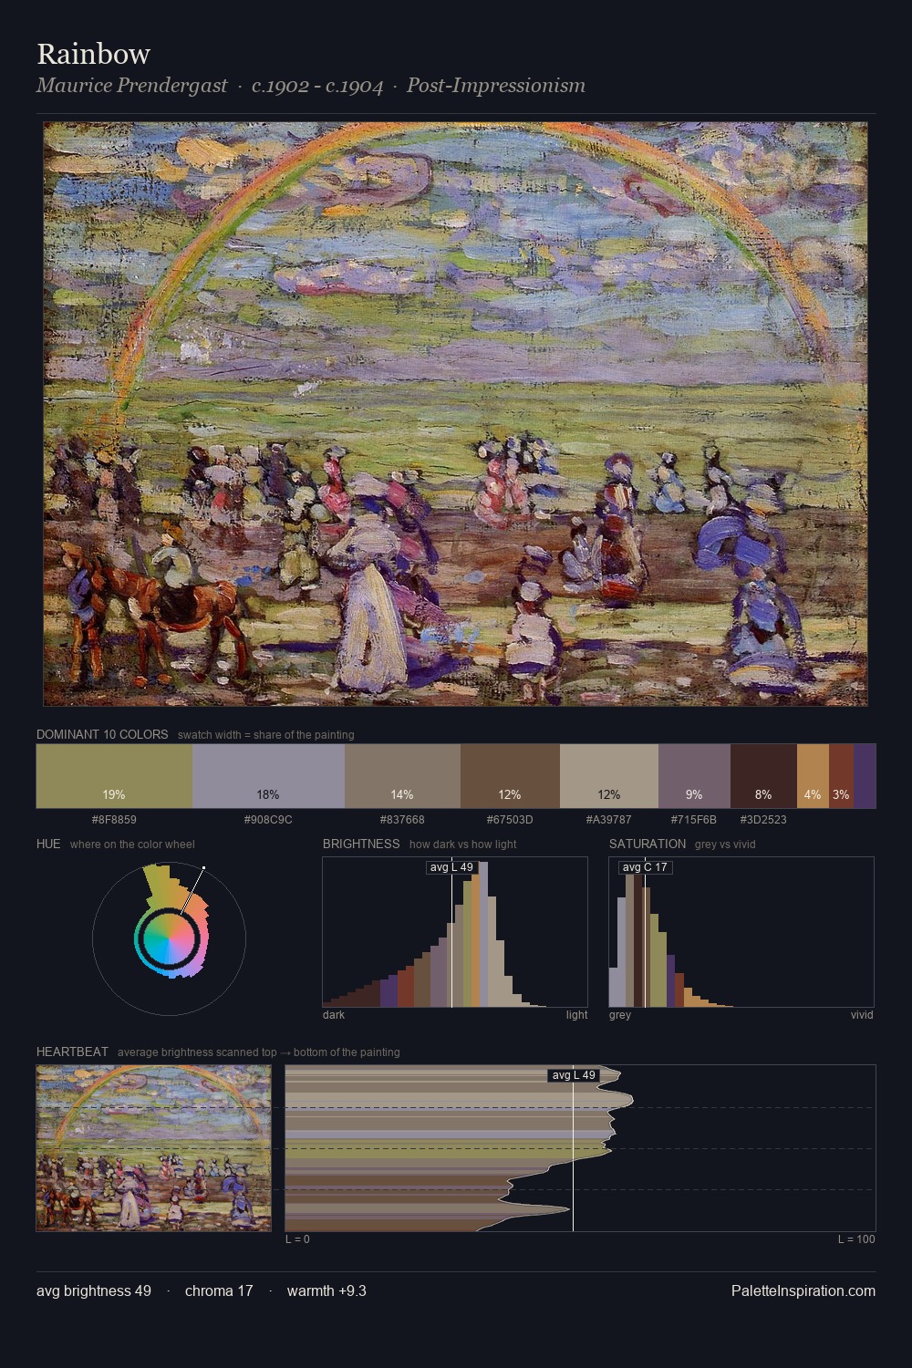Click the "L = 100" axis label
Screen dimensions: 912x1368
856,1239
